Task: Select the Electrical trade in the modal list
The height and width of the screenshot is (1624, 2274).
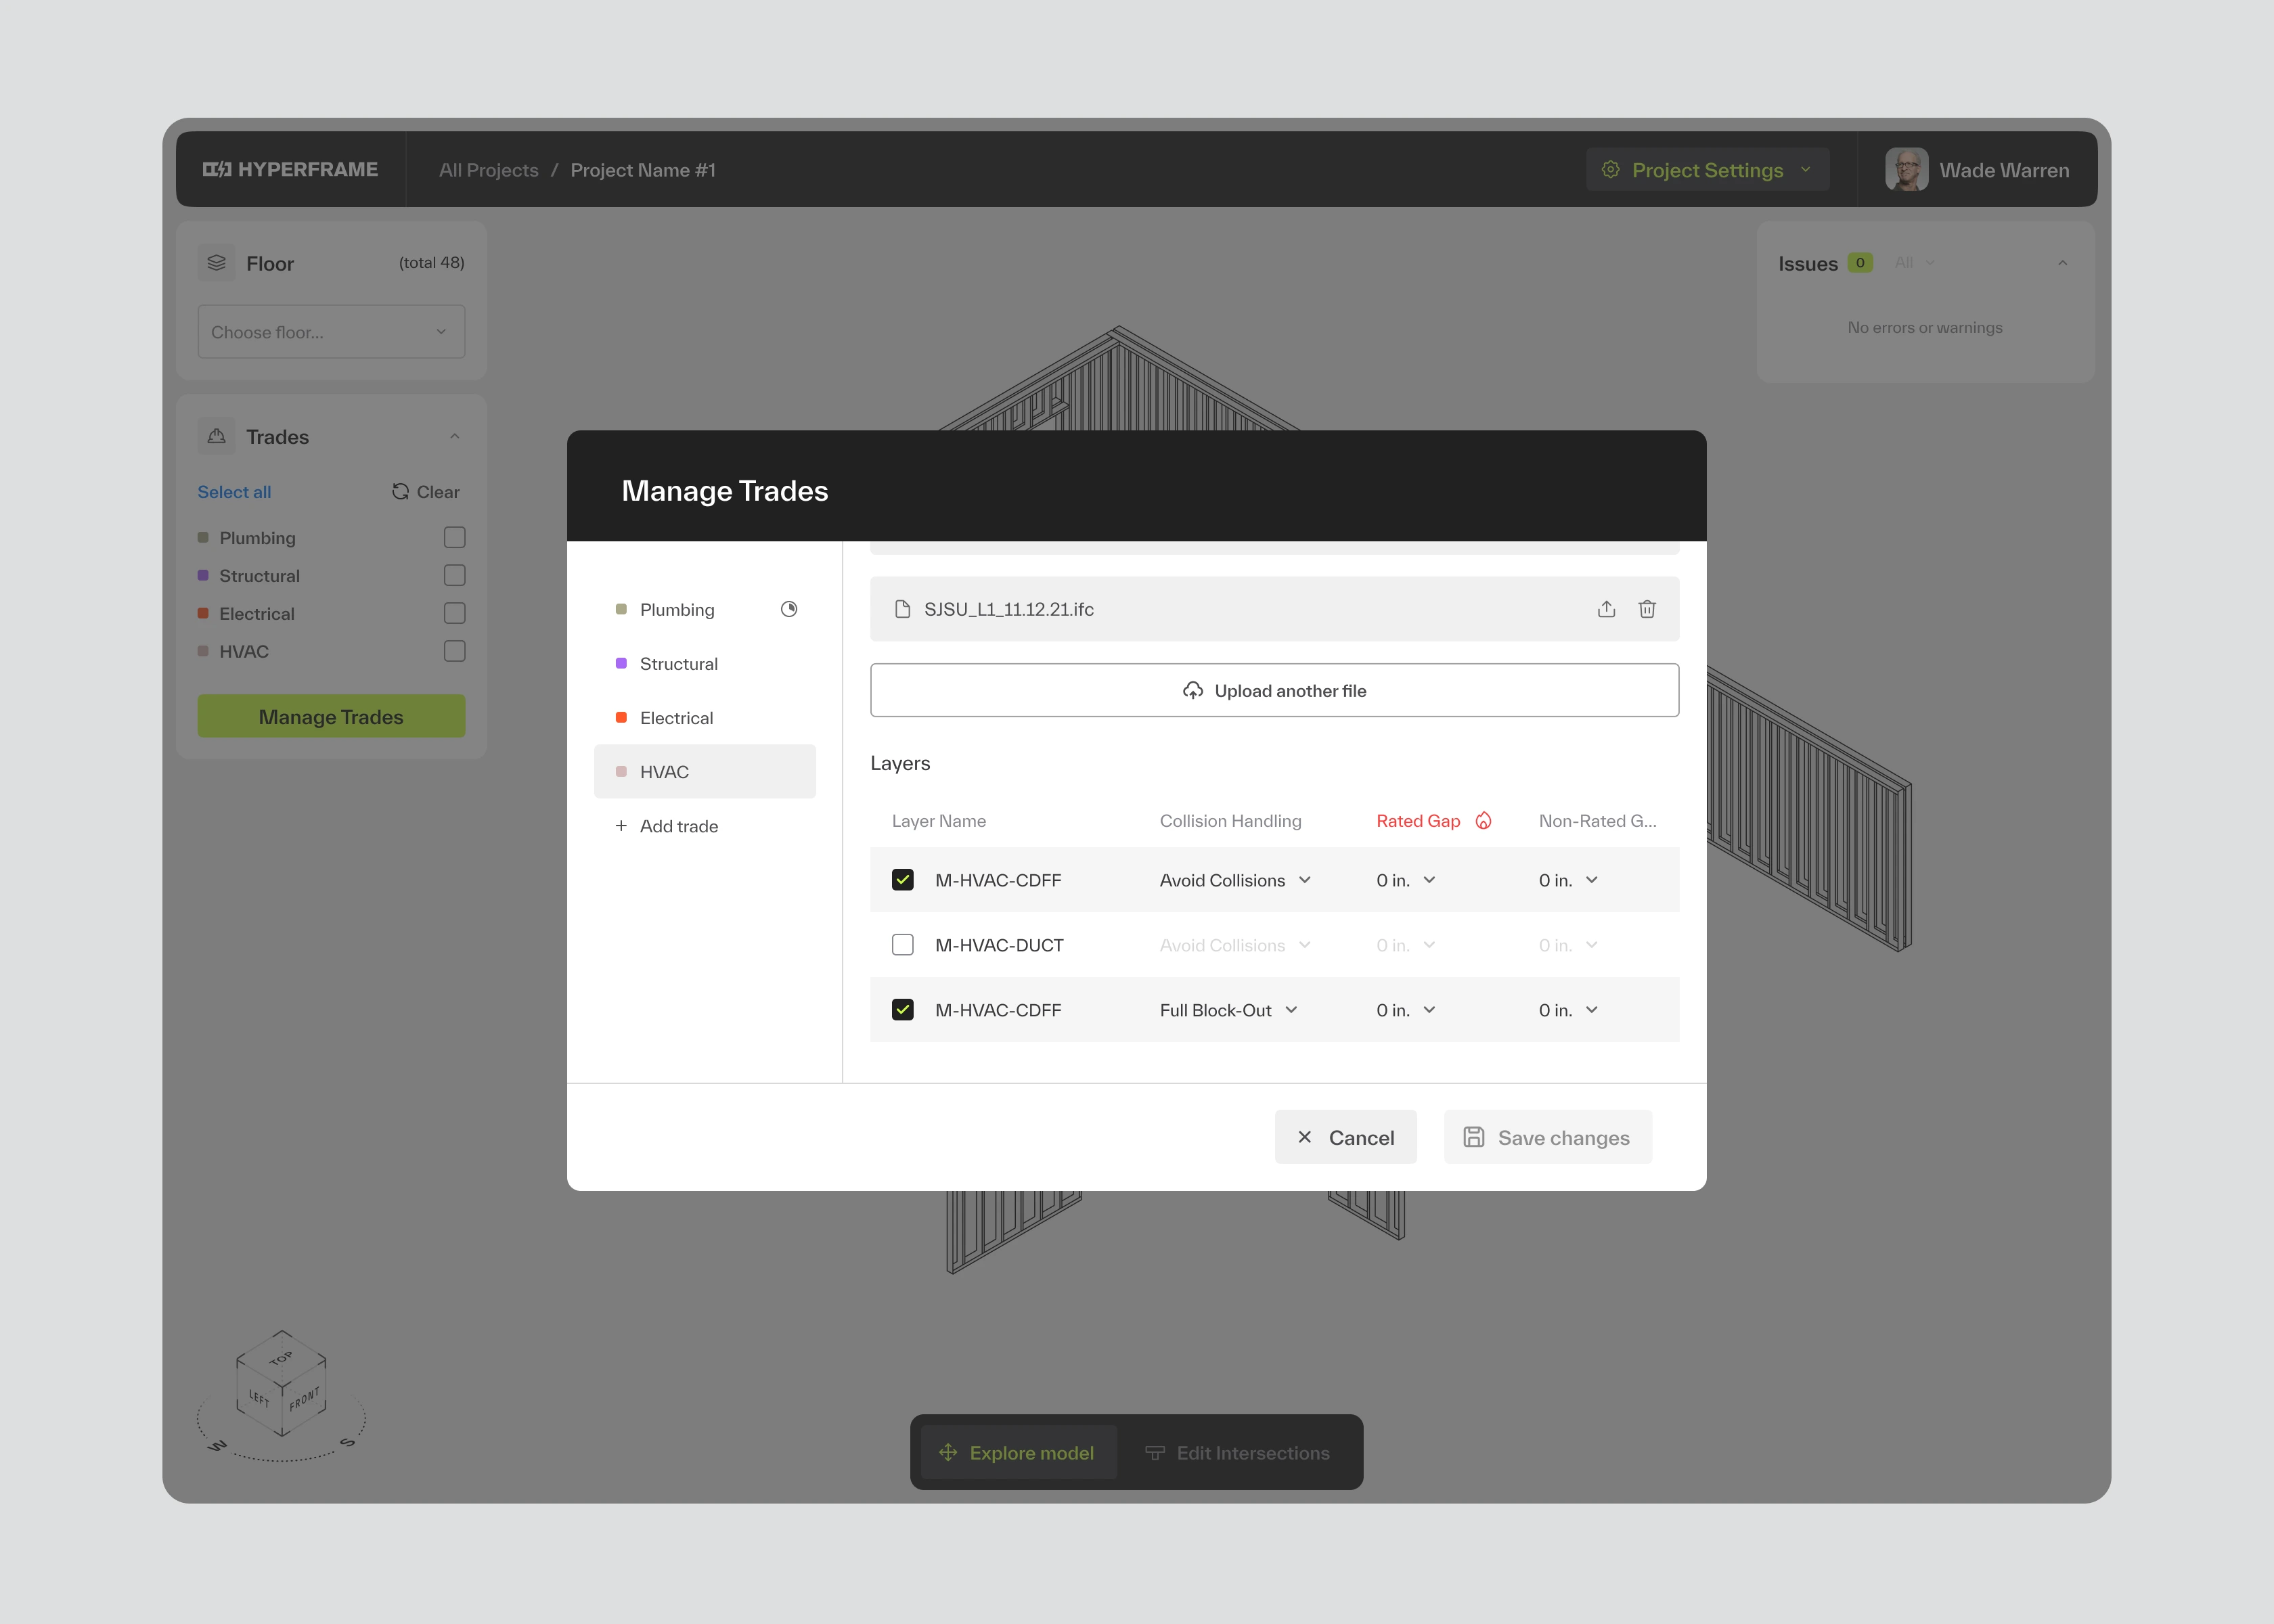Action: point(677,718)
